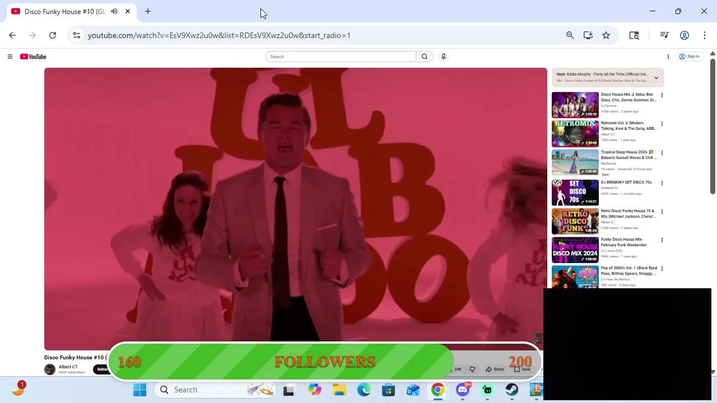Go forward with the browser arrow
717x403 pixels.
[32, 35]
